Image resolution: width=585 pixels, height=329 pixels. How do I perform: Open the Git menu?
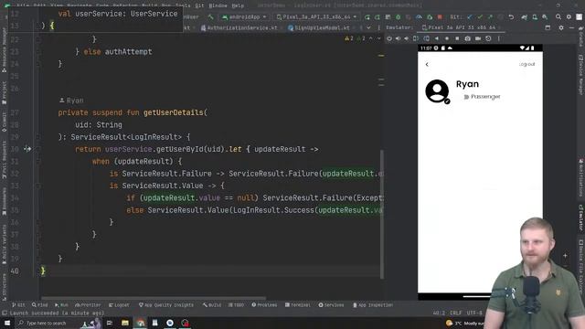pyautogui.click(x=199, y=5)
